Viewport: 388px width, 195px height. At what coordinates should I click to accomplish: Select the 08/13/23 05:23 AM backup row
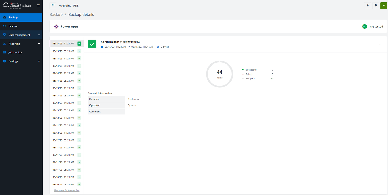pyautogui.click(x=67, y=110)
